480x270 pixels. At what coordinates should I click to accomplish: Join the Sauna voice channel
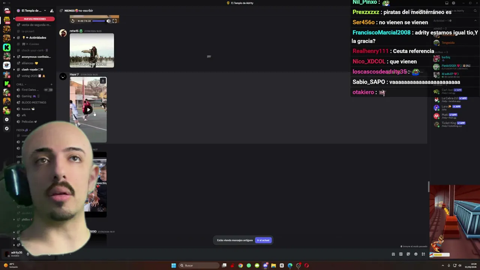coord(28,109)
